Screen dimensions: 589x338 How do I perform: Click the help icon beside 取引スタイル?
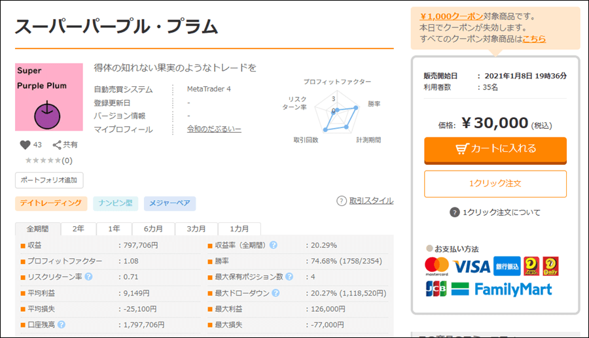click(x=341, y=201)
